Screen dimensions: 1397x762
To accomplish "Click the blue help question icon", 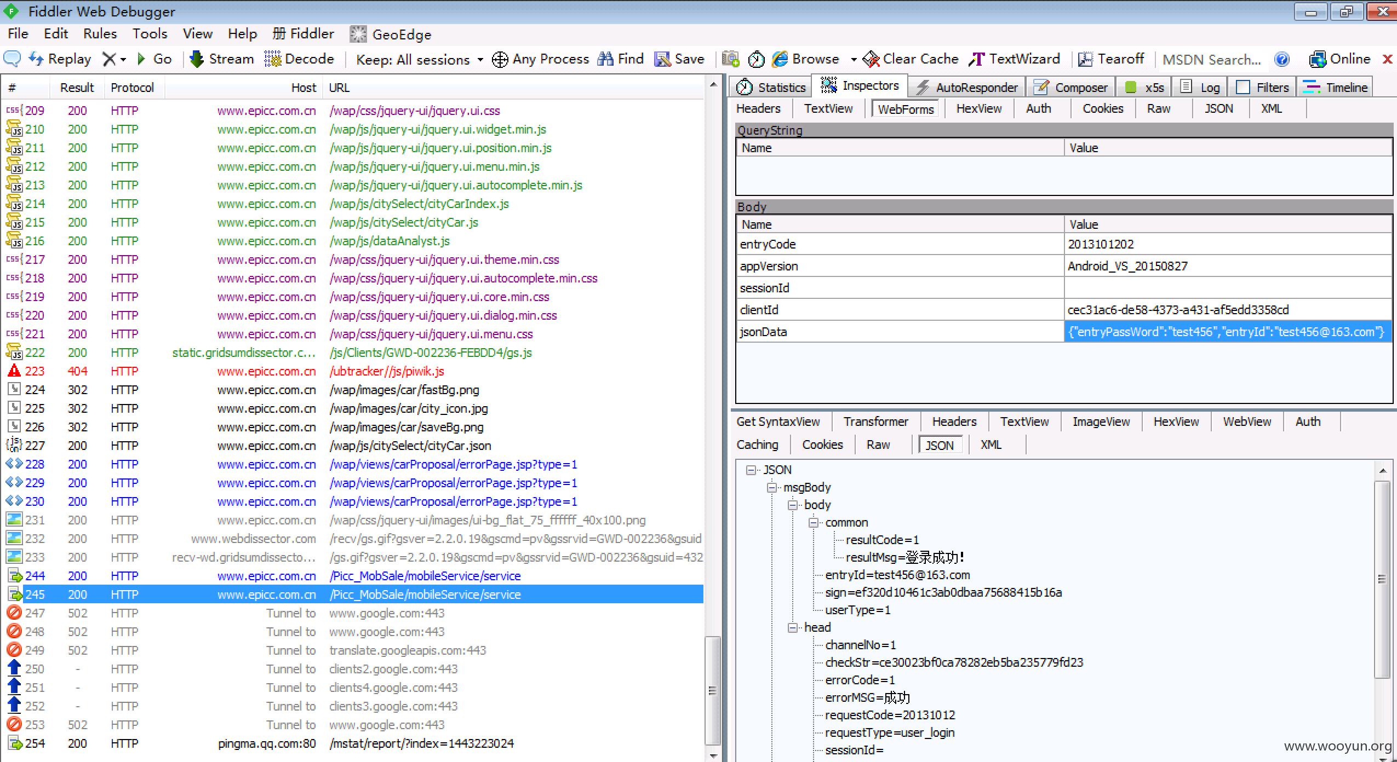I will point(1282,59).
